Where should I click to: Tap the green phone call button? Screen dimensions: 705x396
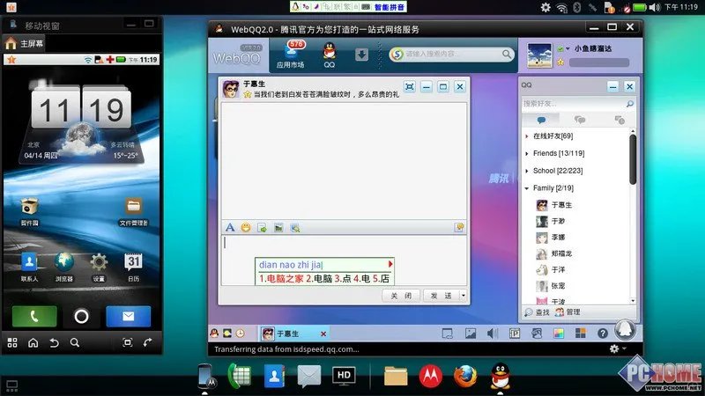pyautogui.click(x=34, y=316)
